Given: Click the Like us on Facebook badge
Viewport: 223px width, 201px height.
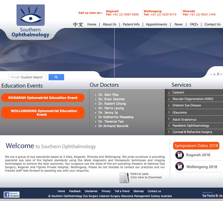Looking at the screenshot, I should 11,195.
